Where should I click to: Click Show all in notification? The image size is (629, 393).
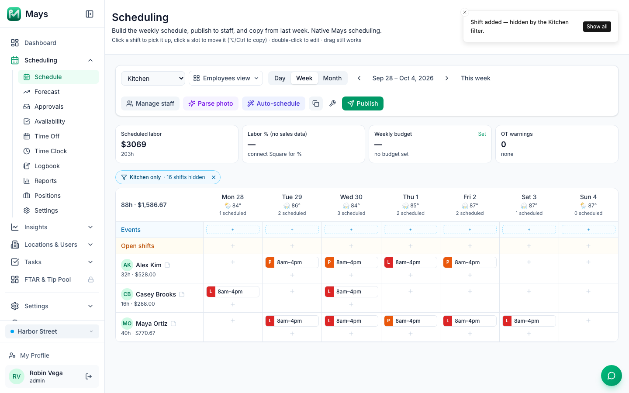pyautogui.click(x=597, y=27)
